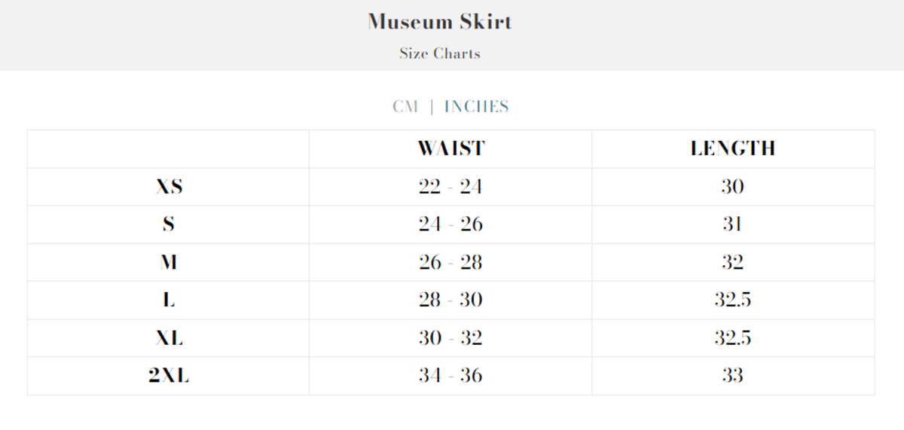Click the Size Charts subtitle
This screenshot has width=904, height=430.
(440, 53)
